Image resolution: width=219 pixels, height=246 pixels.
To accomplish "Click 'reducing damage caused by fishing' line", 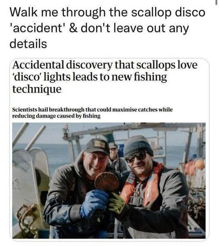I will pyautogui.click(x=56, y=116).
